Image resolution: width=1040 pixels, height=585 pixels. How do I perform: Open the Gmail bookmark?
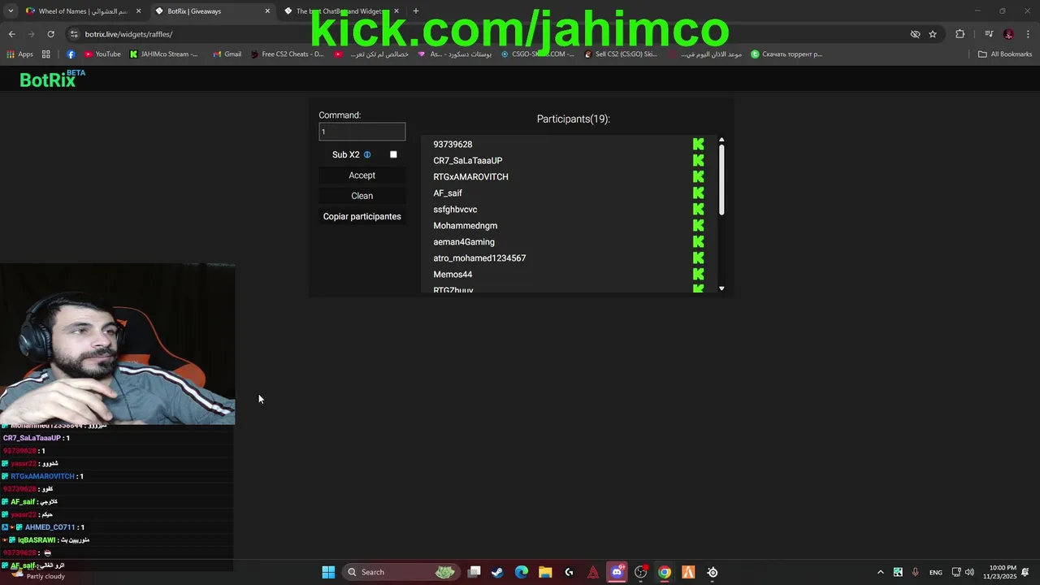click(227, 54)
